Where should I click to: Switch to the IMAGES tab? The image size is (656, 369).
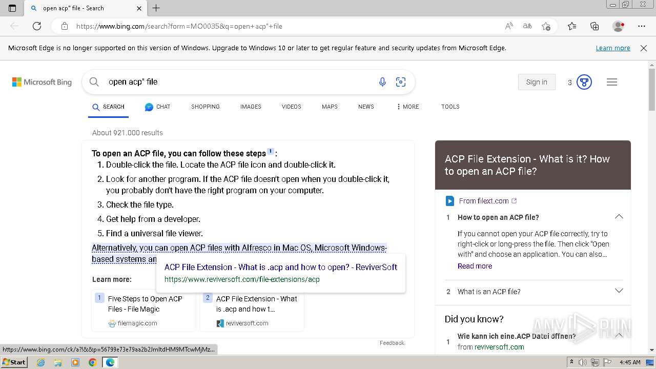(x=251, y=107)
